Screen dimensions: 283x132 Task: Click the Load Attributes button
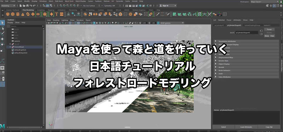coord(246,127)
